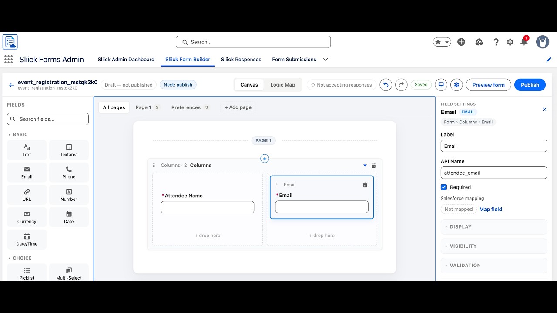Expand the VALIDATION section
This screenshot has width=557, height=313.
tap(494, 265)
